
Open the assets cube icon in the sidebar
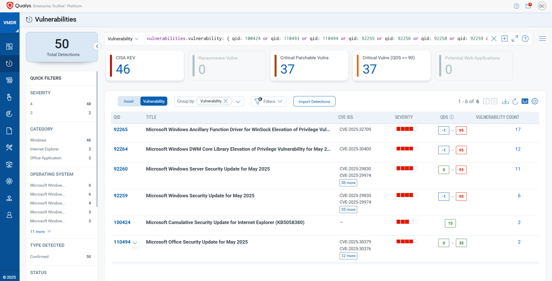coord(9,165)
